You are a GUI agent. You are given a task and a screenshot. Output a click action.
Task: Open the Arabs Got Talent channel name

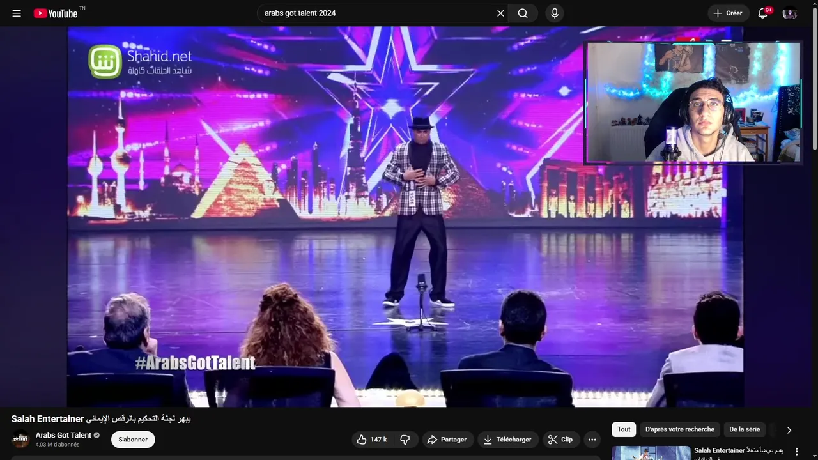click(63, 435)
